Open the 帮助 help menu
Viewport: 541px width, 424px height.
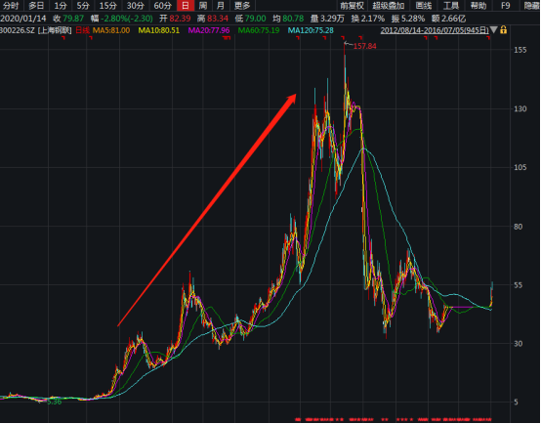[x=479, y=6]
